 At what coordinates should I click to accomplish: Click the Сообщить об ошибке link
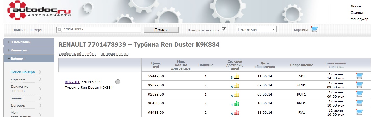77,54
